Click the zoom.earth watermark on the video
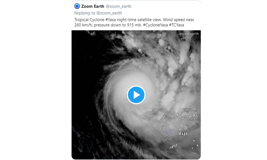 coord(189,34)
